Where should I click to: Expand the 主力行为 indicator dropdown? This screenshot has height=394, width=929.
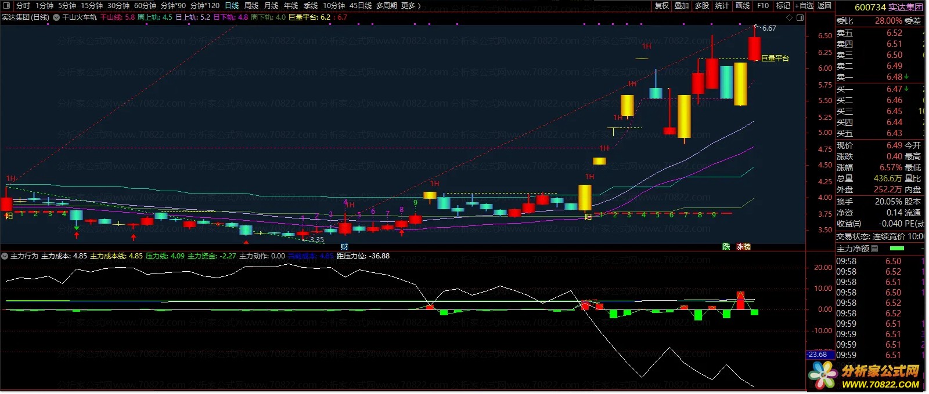[x=5, y=256]
